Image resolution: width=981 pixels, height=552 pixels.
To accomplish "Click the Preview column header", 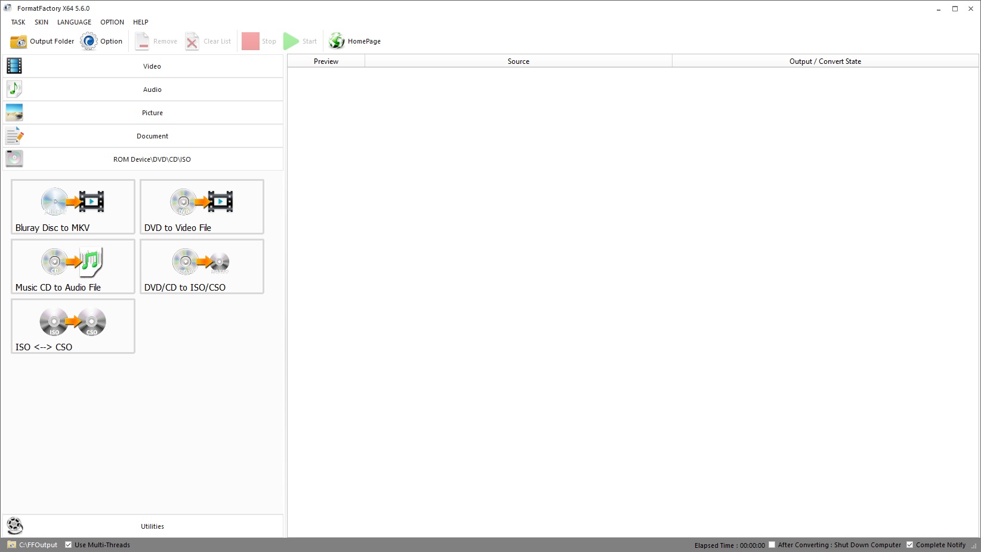I will 326,61.
